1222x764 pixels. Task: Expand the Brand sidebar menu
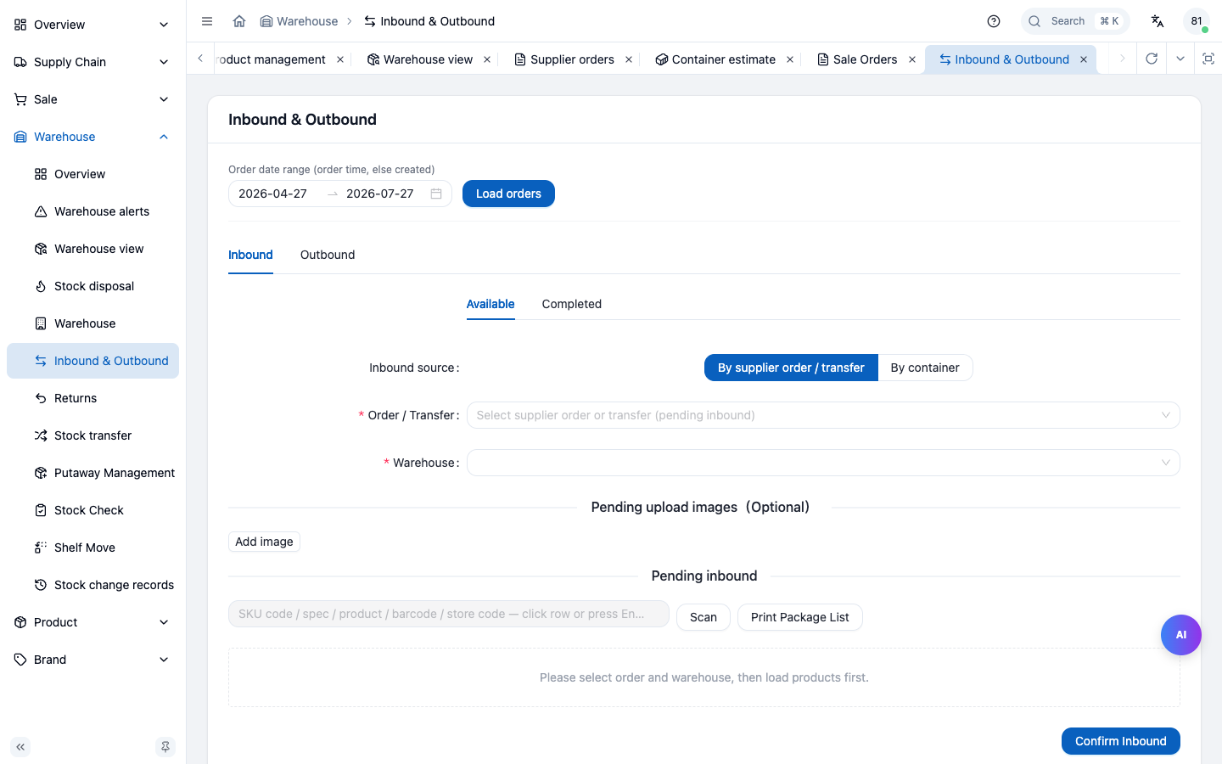click(92, 660)
